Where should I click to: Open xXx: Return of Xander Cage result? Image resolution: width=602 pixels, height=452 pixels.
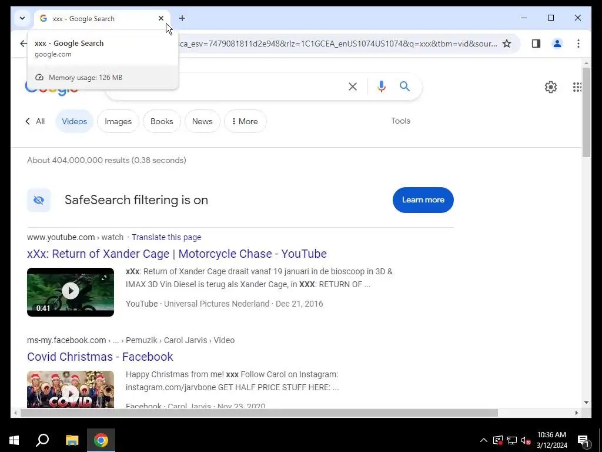point(177,254)
